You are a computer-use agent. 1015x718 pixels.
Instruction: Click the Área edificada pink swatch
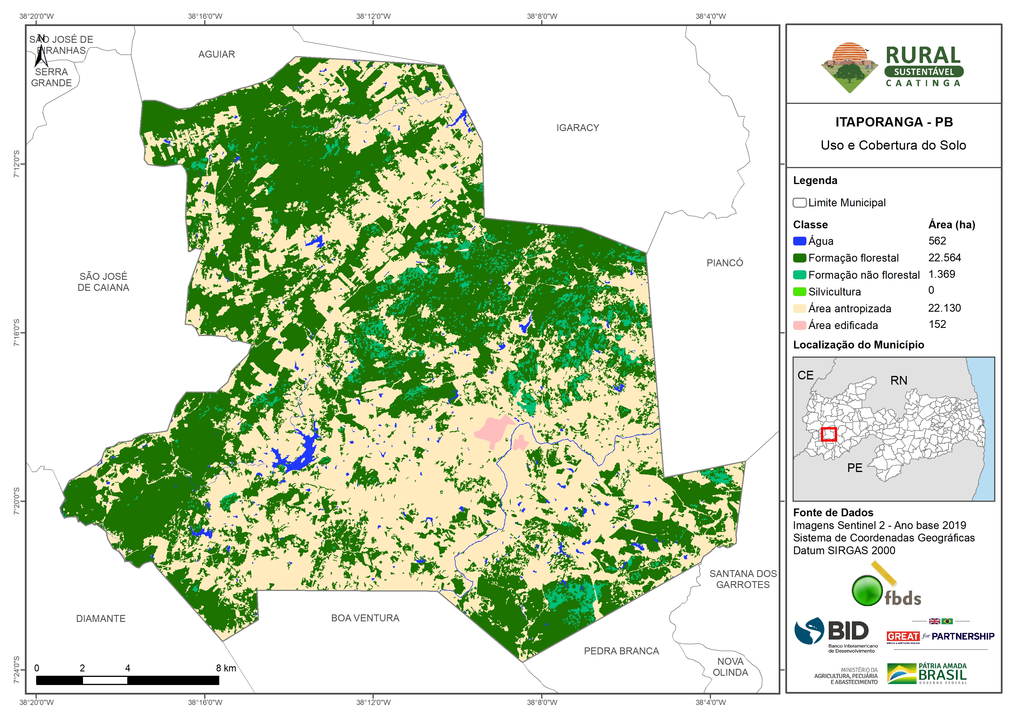799,325
